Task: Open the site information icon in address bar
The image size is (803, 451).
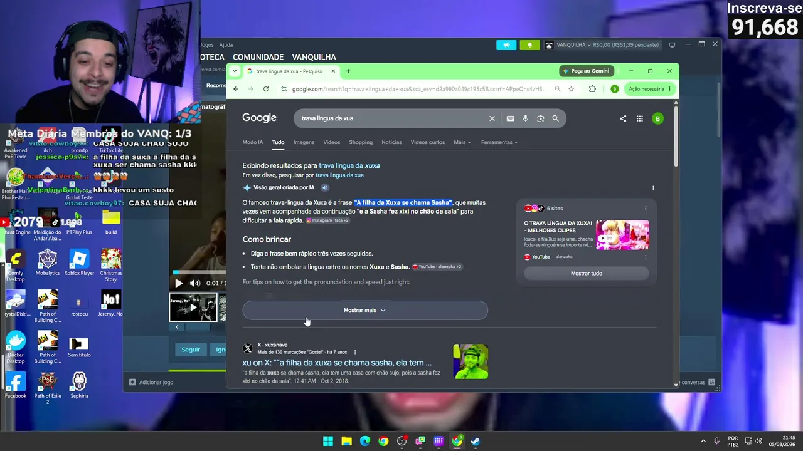Action: tap(284, 89)
